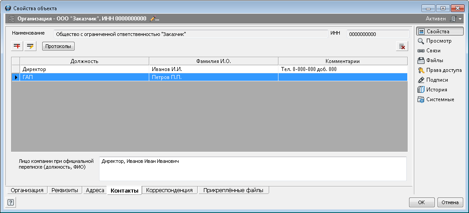The width and height of the screenshot is (469, 213).
Task: Click the delete row icon with red X
Action: (x=401, y=47)
